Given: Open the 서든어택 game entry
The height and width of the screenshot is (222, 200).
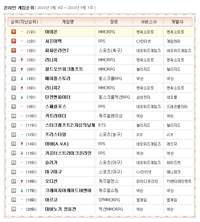Looking at the screenshot, I should pyautogui.click(x=53, y=41).
